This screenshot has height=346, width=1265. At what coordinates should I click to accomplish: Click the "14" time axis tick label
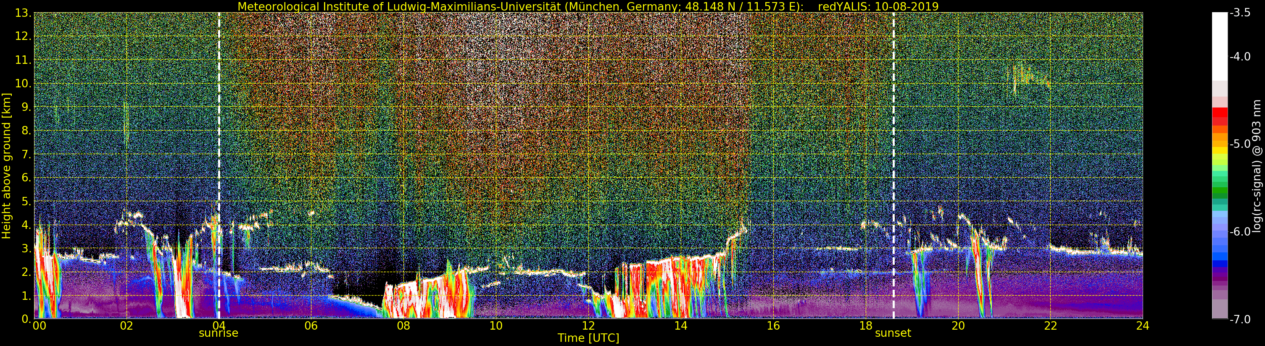click(x=681, y=325)
